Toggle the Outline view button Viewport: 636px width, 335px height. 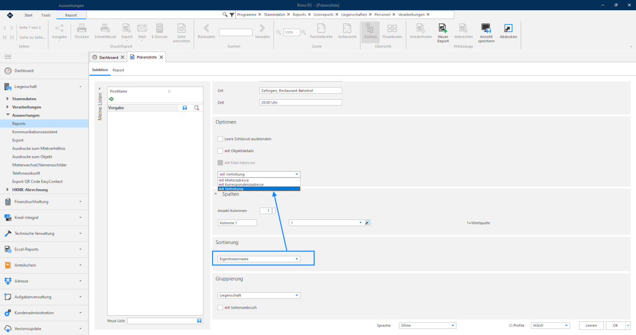(x=370, y=32)
